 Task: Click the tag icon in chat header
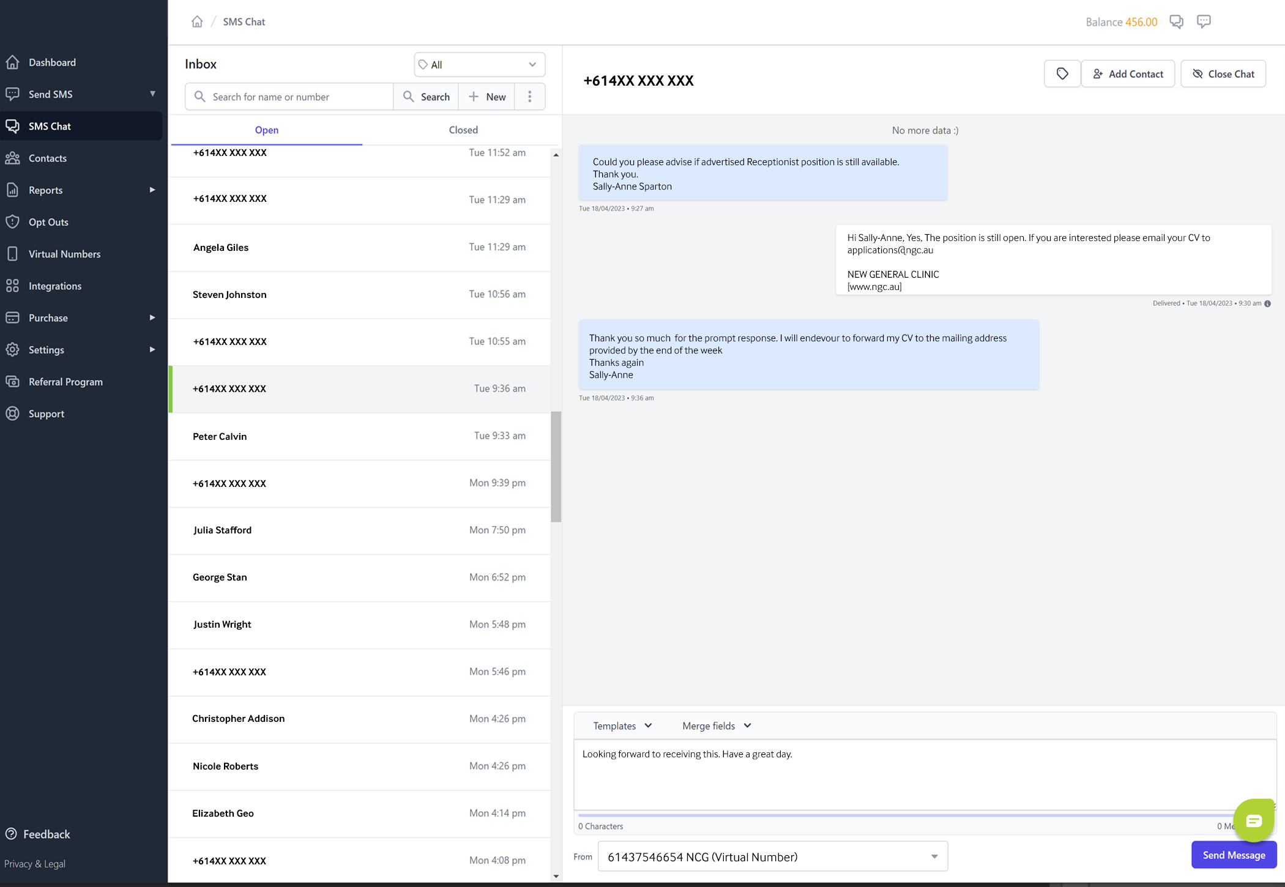(x=1062, y=74)
